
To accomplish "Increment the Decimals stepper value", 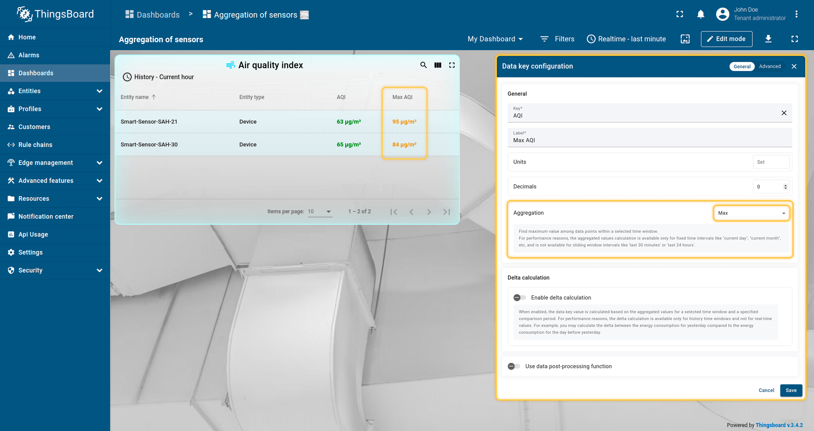I will [785, 185].
